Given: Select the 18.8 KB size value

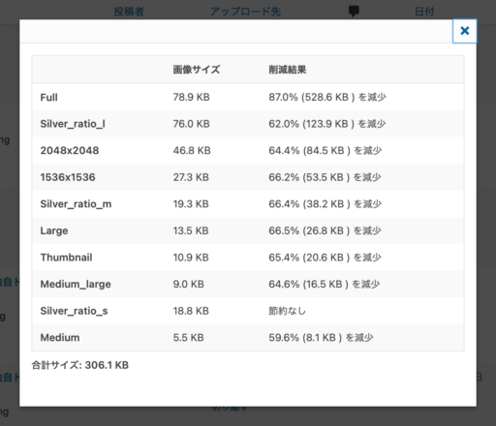Looking at the screenshot, I should pyautogui.click(x=191, y=311).
